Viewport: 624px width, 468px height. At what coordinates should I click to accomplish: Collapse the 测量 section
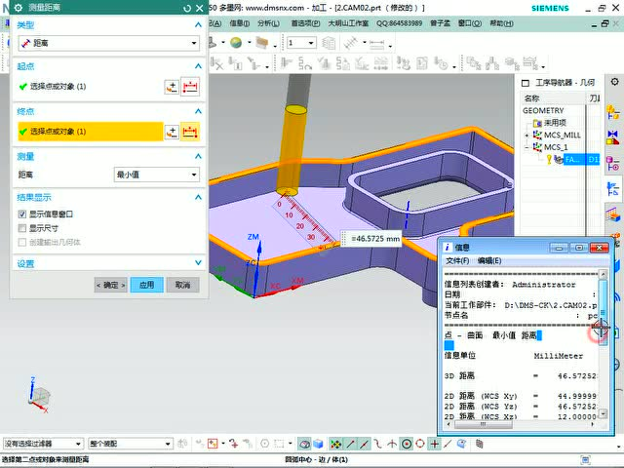198,156
